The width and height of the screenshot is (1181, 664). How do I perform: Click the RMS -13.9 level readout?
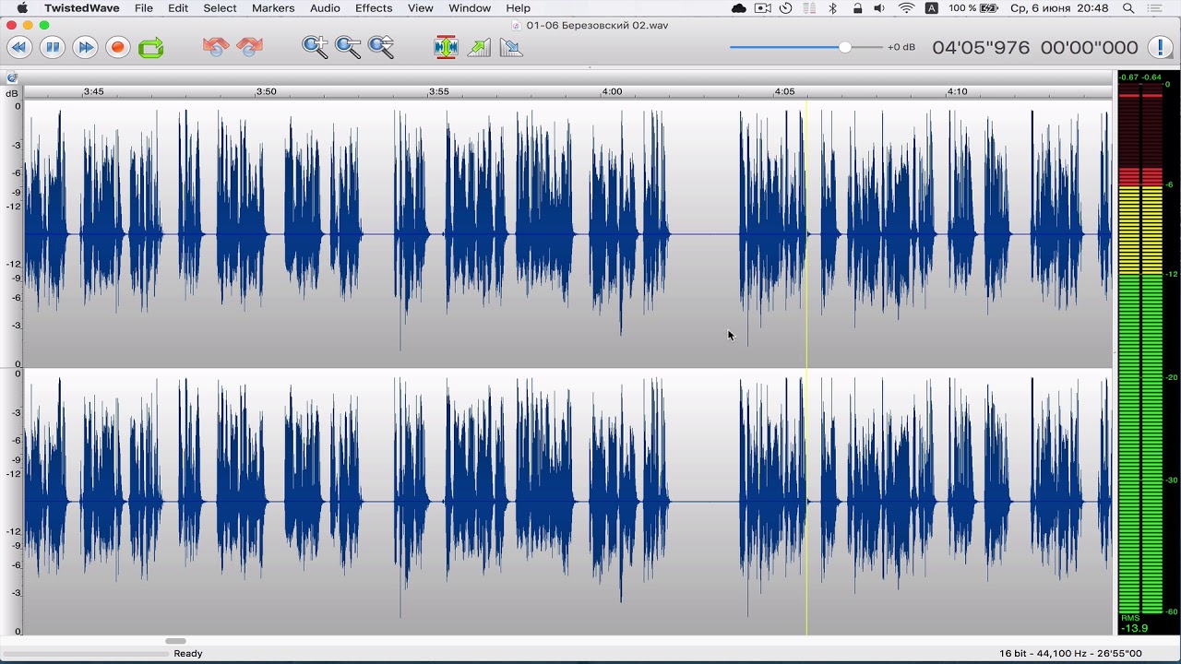point(1134,624)
